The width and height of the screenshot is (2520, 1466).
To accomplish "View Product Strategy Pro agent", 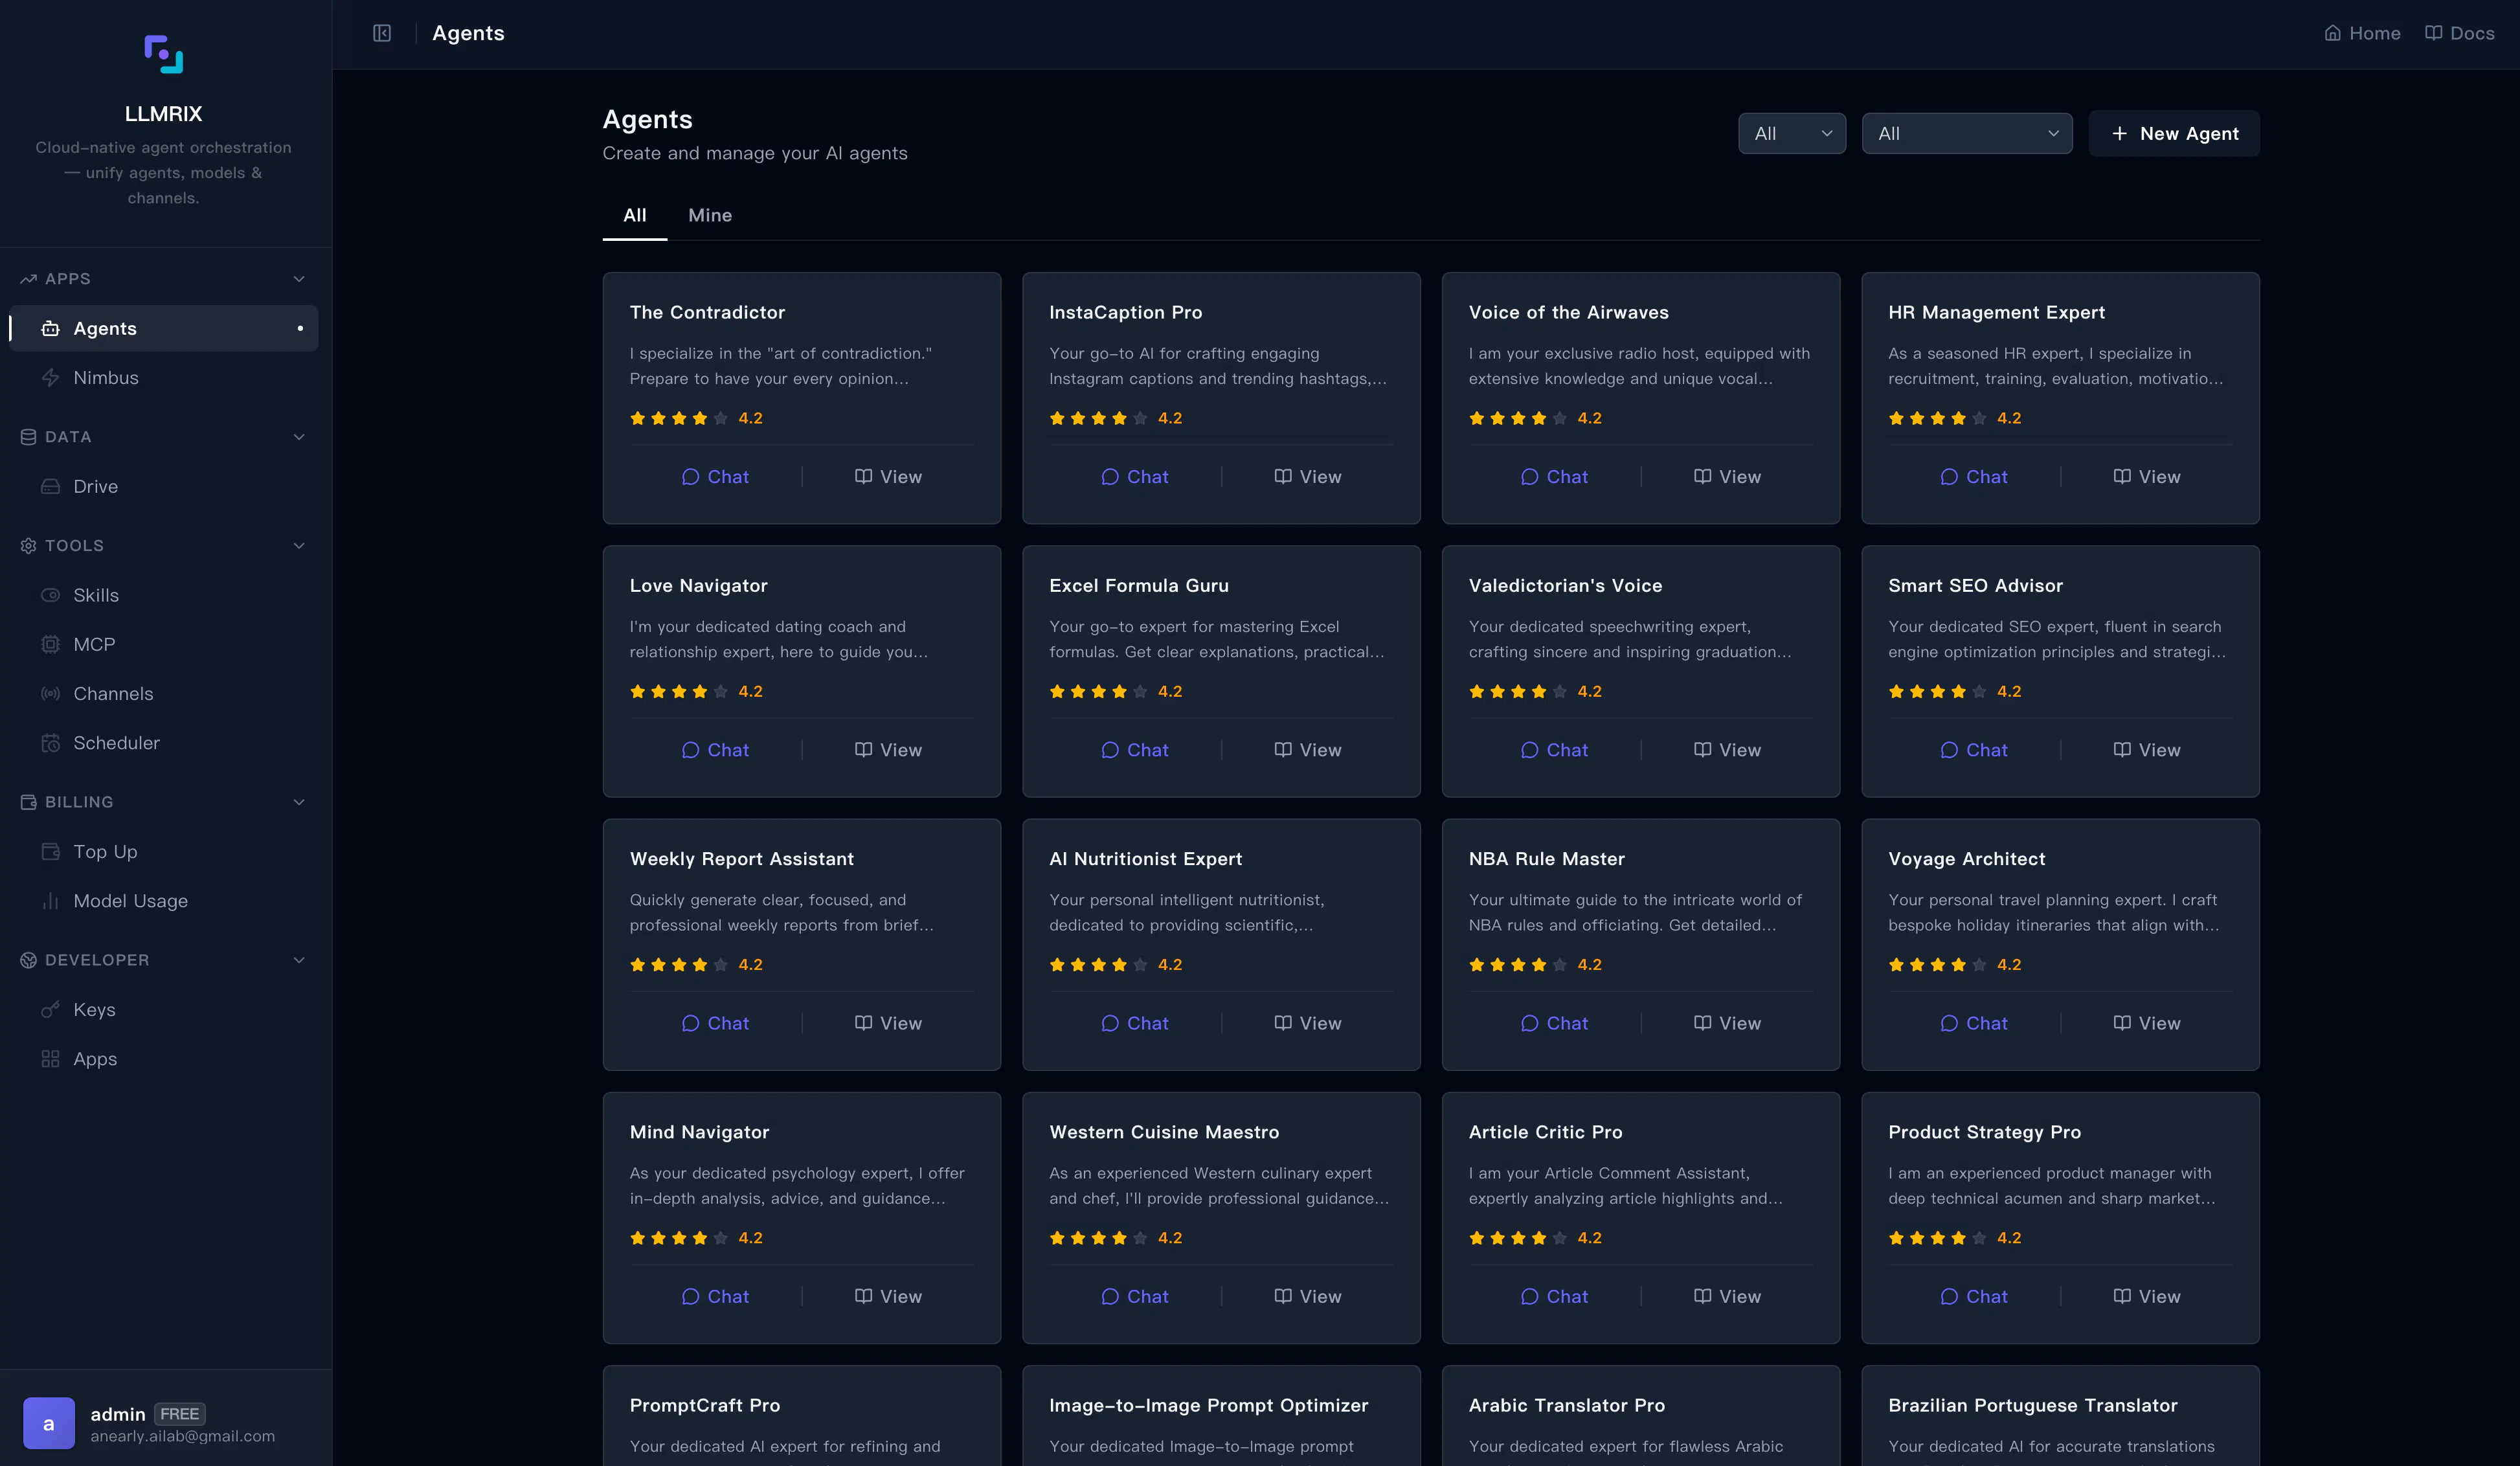I will click(2146, 1296).
